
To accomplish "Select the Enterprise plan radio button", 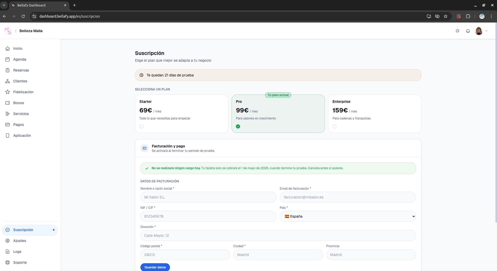I will point(334,126).
